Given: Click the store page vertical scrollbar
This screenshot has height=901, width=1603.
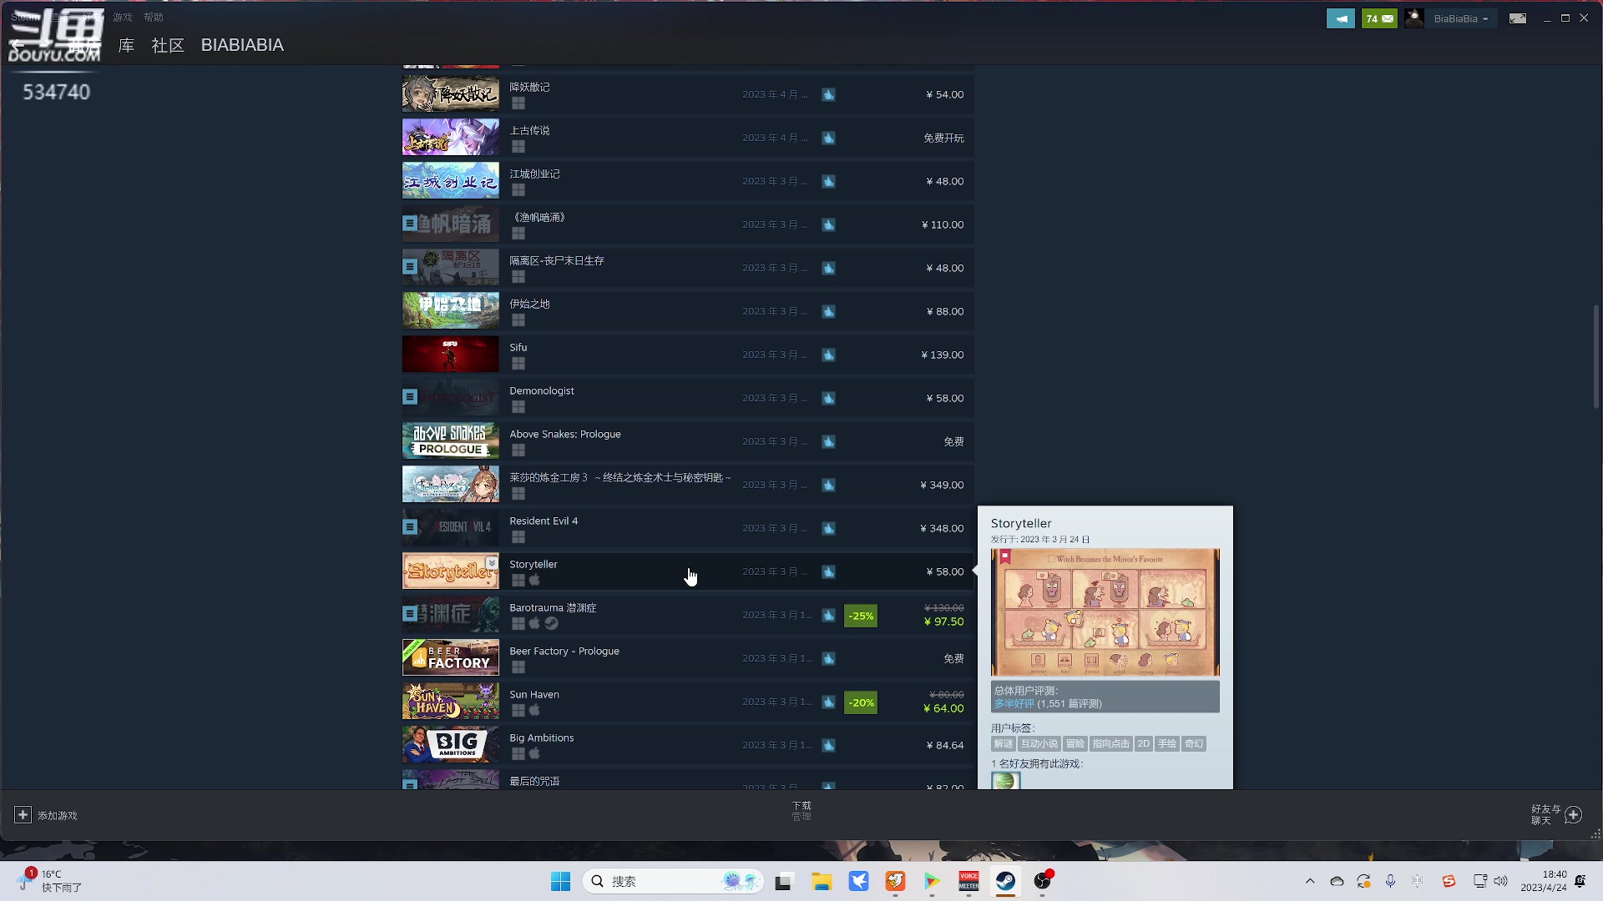Looking at the screenshot, I should click(x=1596, y=357).
